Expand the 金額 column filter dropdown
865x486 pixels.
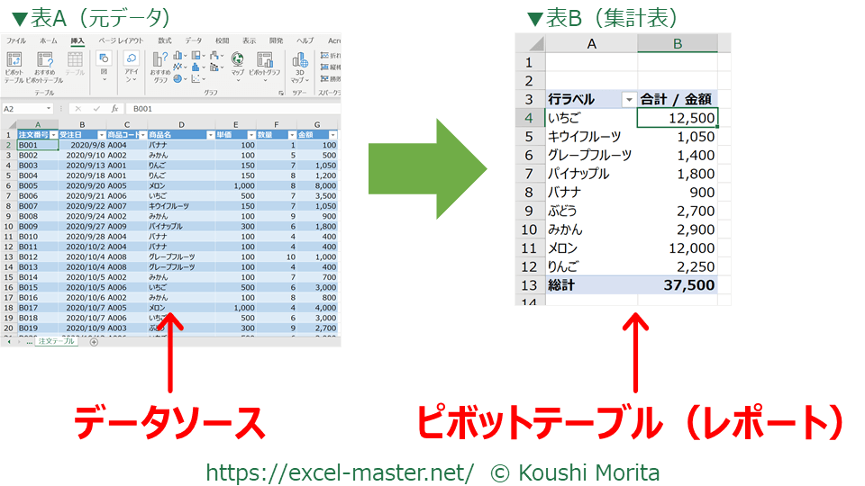(333, 134)
